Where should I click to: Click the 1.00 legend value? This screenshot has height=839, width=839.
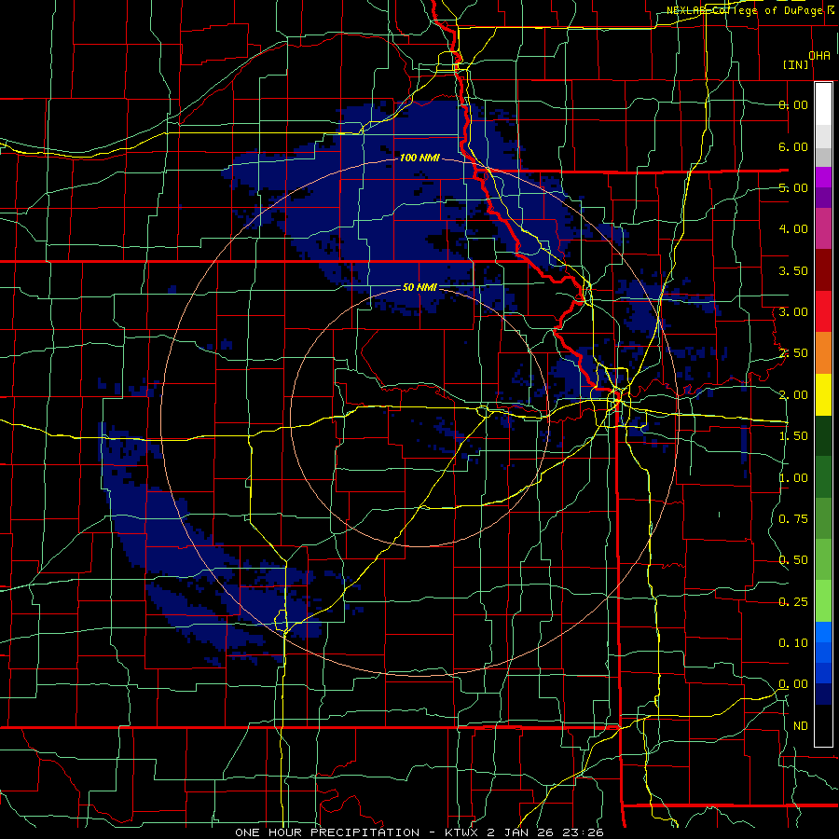pos(793,478)
